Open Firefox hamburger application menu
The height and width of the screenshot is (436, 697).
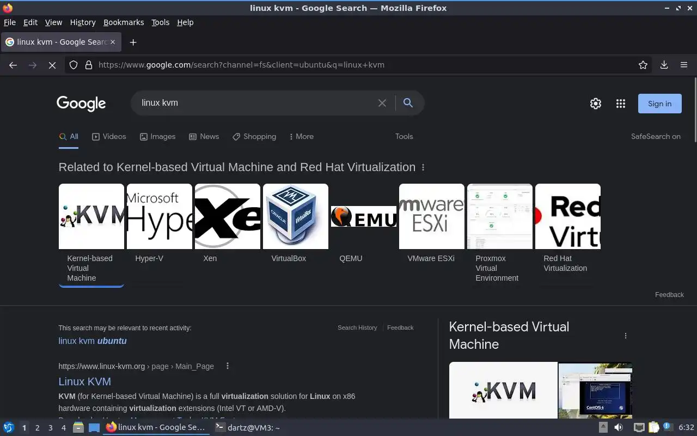pyautogui.click(x=684, y=65)
